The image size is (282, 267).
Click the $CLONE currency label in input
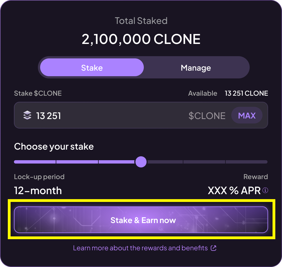[207, 116]
